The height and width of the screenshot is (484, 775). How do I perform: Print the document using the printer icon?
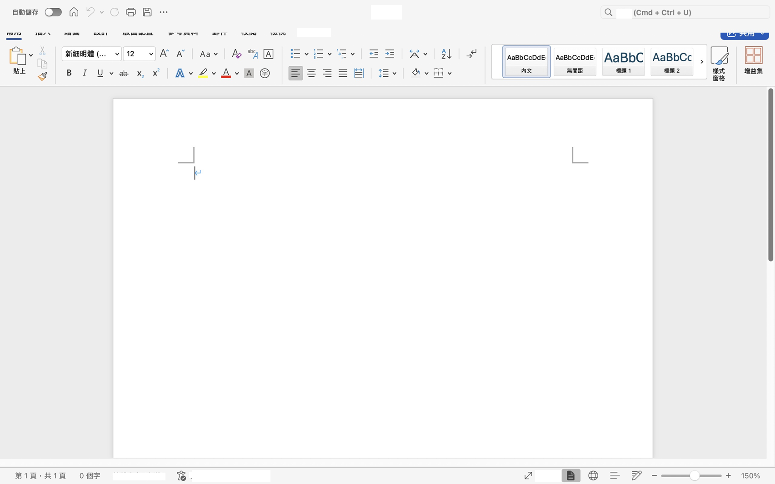click(x=131, y=12)
